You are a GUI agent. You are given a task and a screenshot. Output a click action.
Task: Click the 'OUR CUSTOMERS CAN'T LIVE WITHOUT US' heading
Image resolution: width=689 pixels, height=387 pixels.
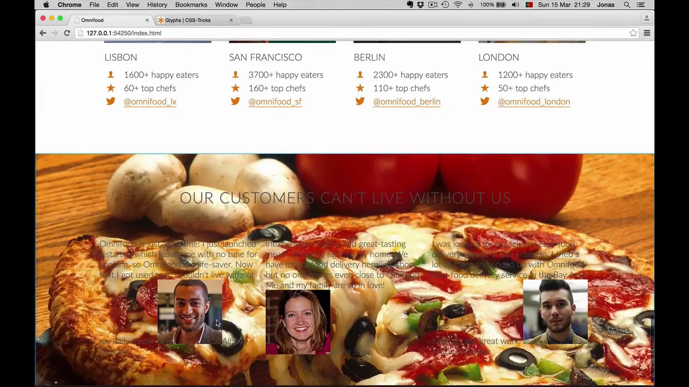click(345, 198)
